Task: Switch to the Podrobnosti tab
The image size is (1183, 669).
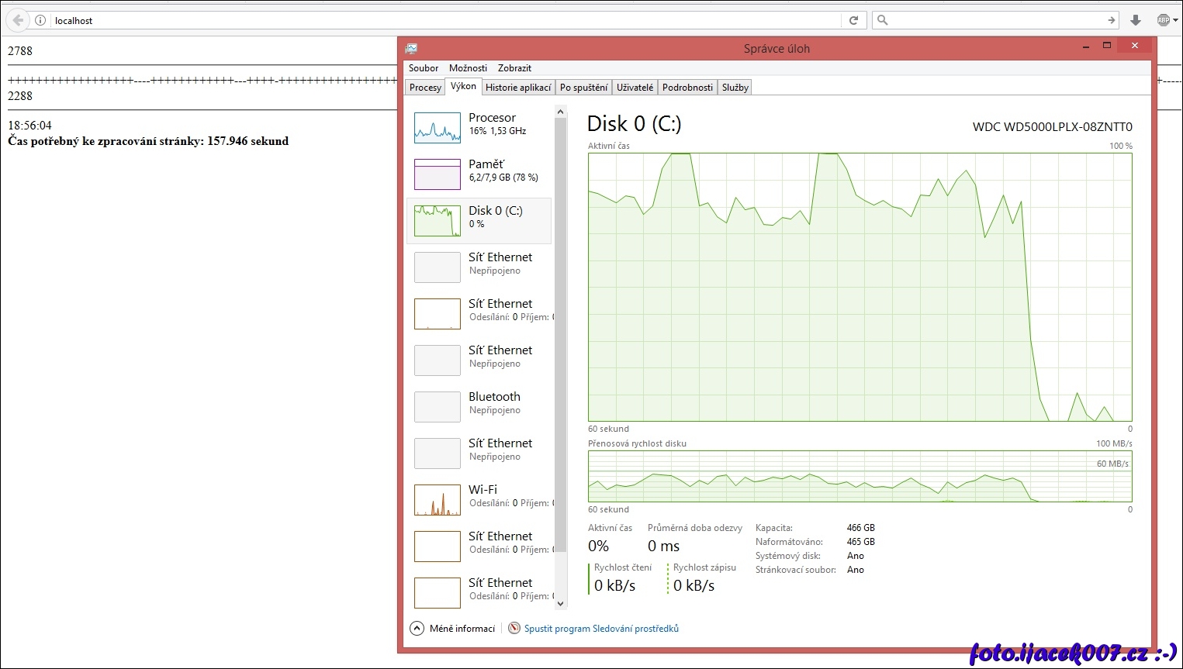Action: pos(687,88)
